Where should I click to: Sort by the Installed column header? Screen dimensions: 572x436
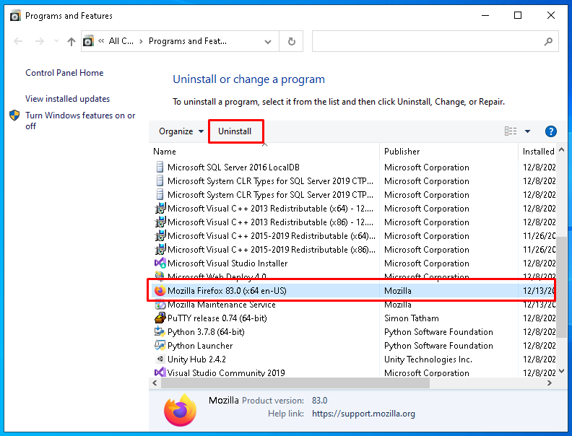tap(539, 152)
